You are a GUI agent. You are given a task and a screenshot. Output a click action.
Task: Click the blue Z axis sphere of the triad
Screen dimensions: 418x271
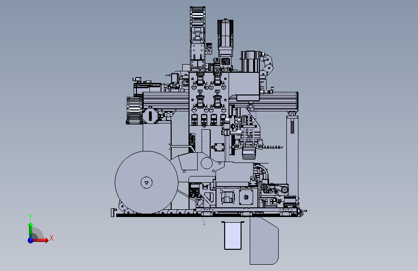31,240
